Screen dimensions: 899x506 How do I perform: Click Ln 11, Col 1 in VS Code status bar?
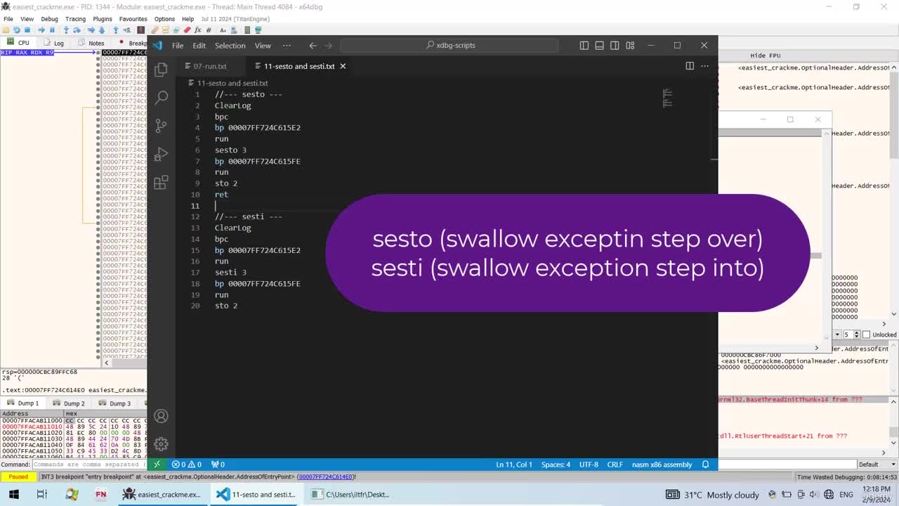pyautogui.click(x=515, y=464)
